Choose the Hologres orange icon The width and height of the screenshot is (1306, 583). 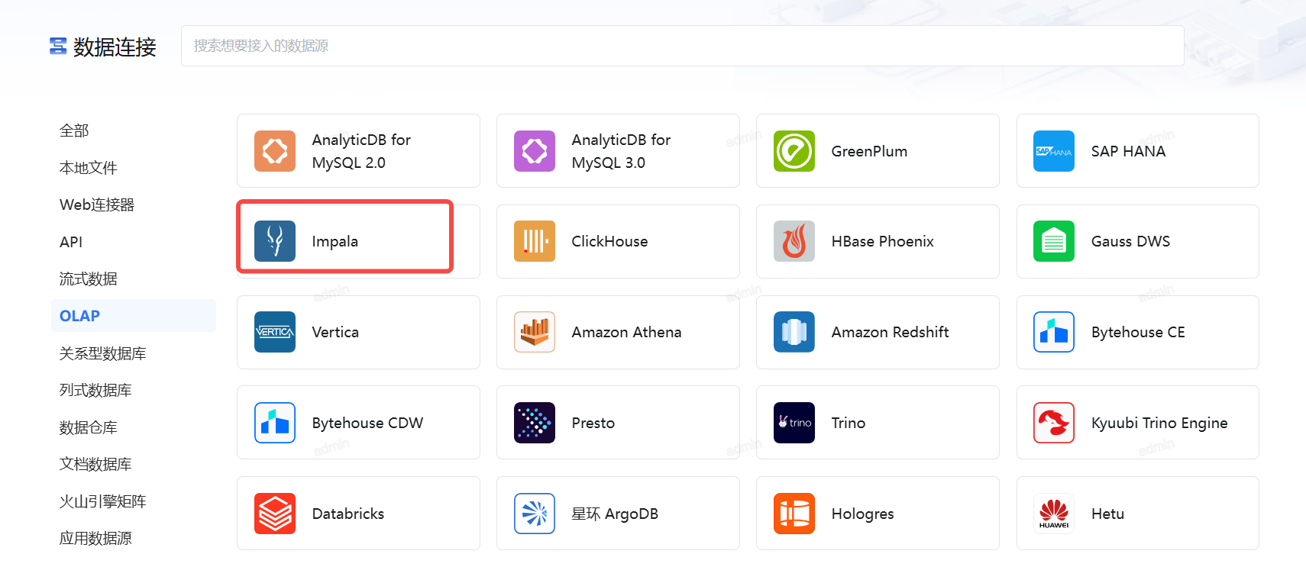click(x=794, y=514)
